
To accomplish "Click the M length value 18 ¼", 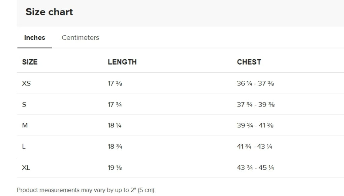I will [x=115, y=125].
